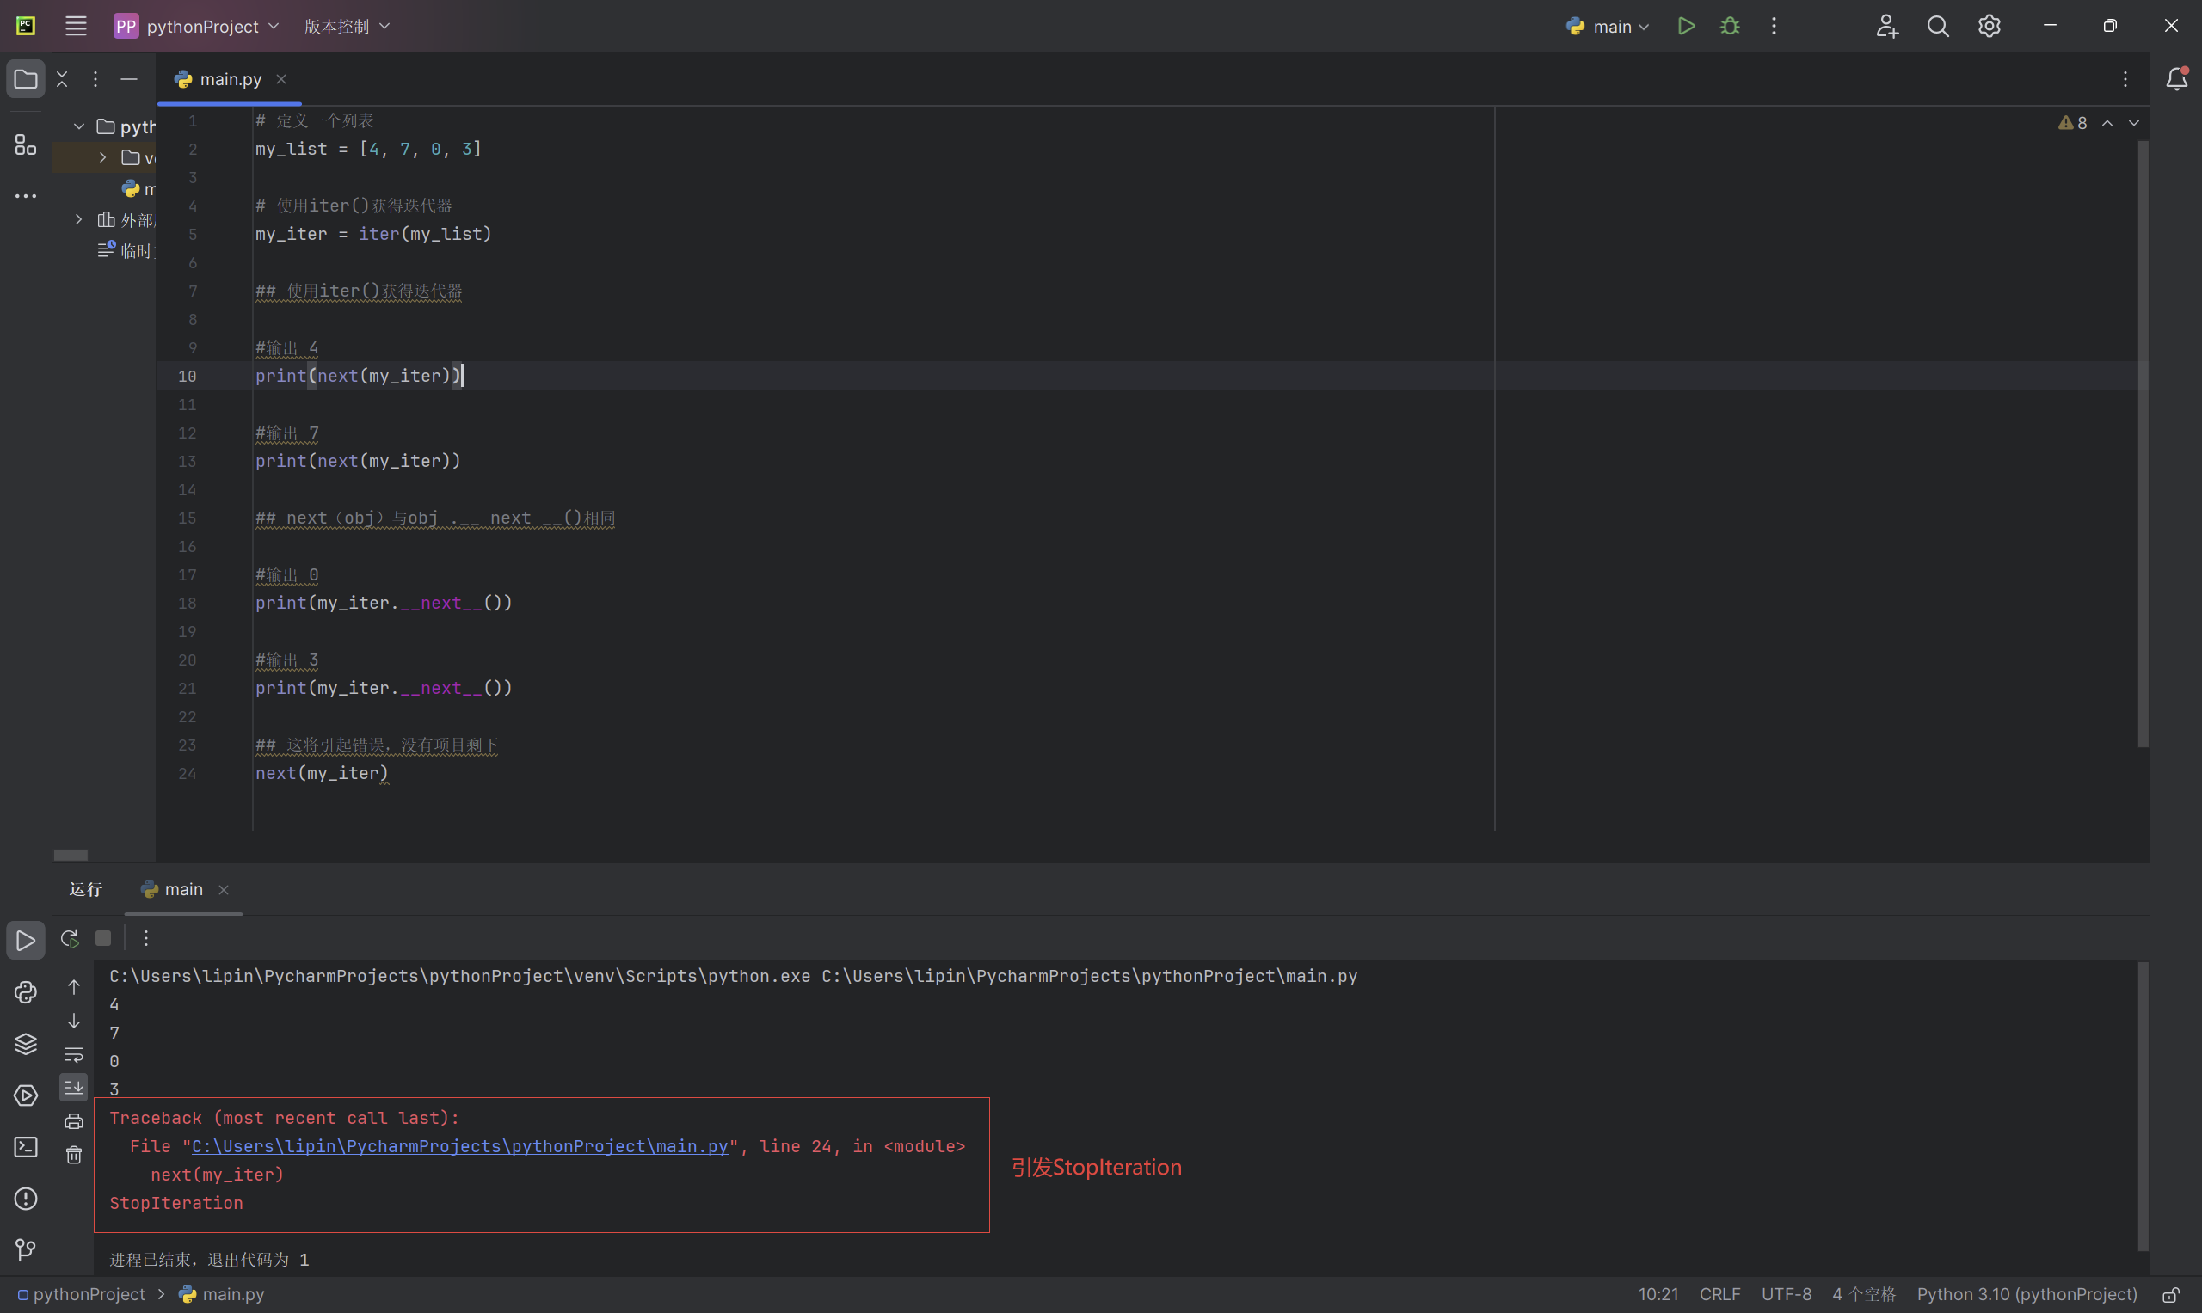Open the Structure tool window
The image size is (2202, 1313).
tap(26, 144)
